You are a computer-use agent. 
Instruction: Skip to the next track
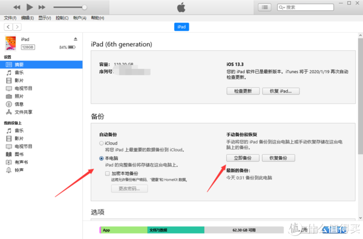pos(42,7)
